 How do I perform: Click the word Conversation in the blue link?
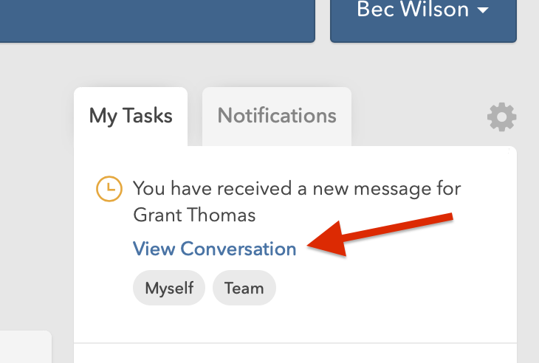238,249
